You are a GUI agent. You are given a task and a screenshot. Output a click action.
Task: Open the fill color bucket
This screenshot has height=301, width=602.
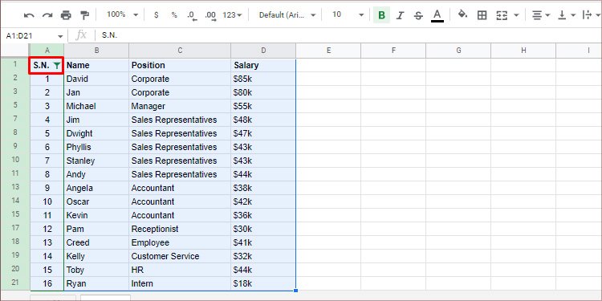tap(462, 14)
